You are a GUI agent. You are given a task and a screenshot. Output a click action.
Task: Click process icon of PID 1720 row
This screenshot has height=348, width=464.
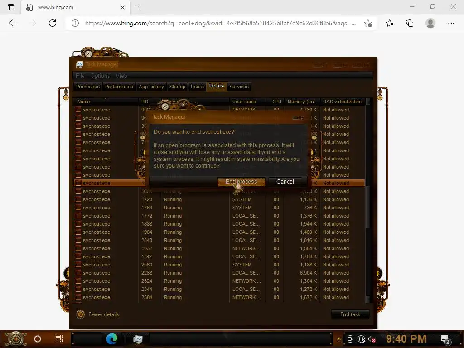tap(78, 200)
